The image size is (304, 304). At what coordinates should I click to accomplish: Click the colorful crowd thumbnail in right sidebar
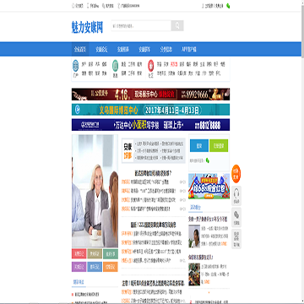pos(194,274)
